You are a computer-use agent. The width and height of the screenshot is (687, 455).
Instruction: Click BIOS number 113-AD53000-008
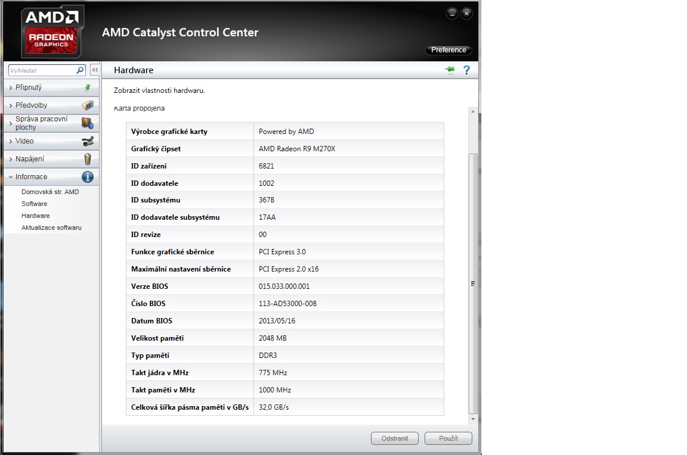287,304
